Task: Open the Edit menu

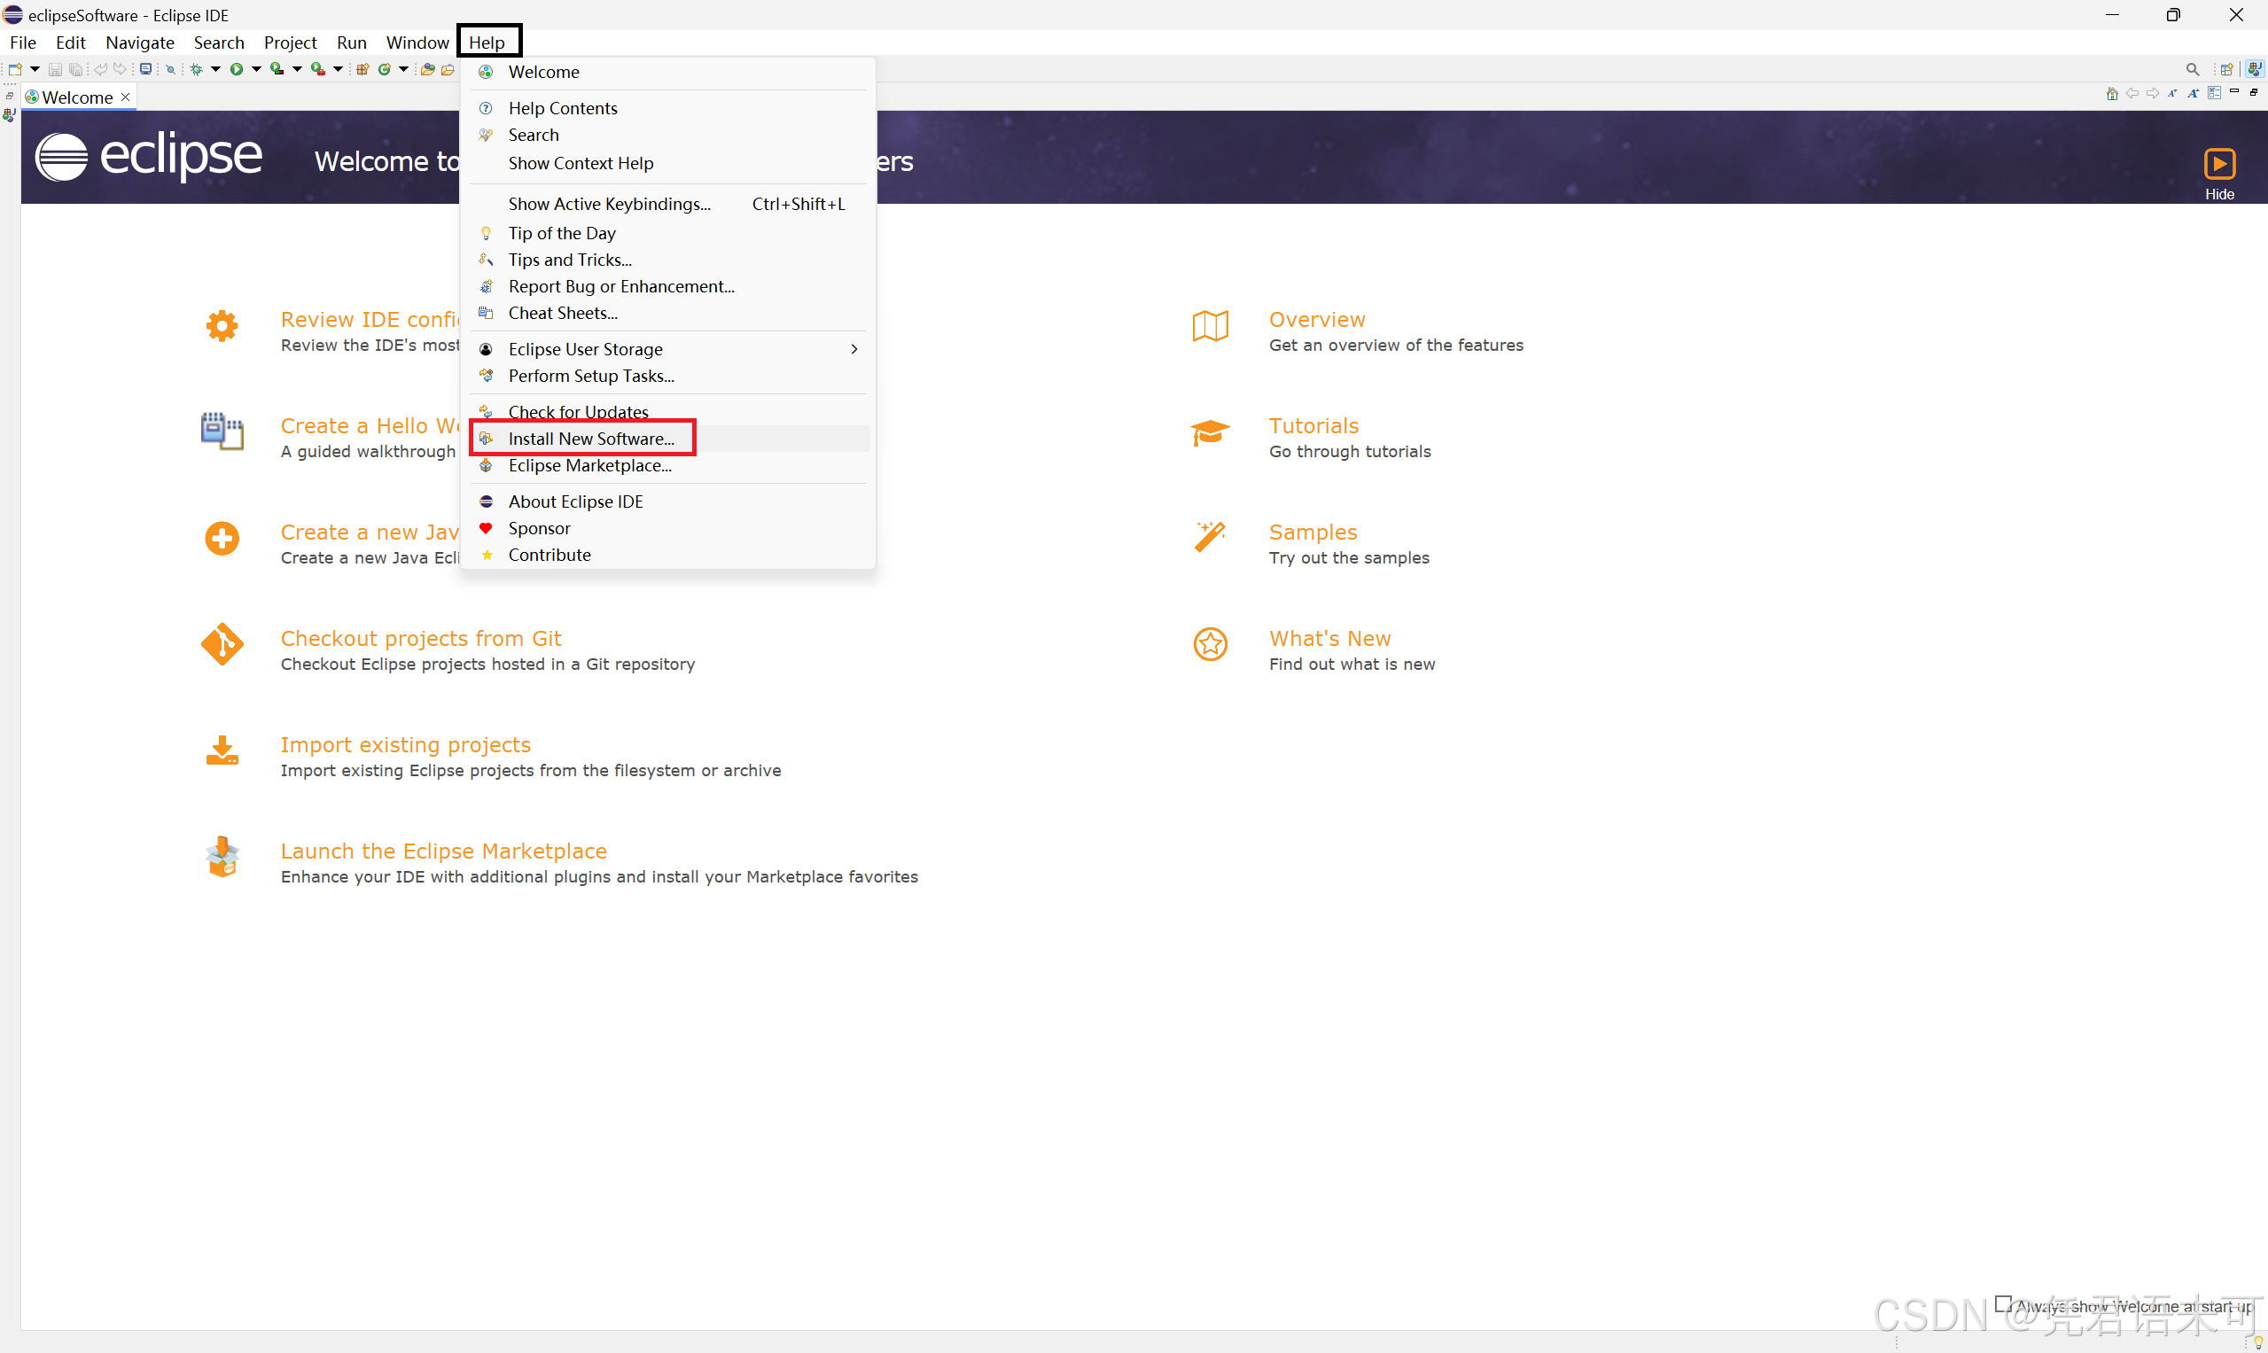Action: pos(70,42)
